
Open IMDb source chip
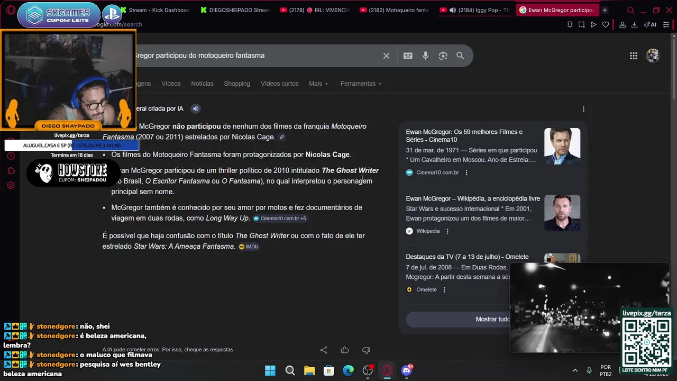(x=249, y=247)
